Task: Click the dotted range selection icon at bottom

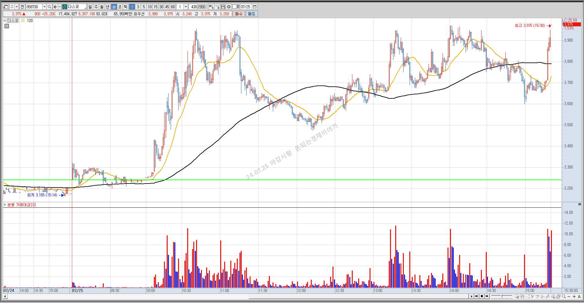Action: (527, 296)
